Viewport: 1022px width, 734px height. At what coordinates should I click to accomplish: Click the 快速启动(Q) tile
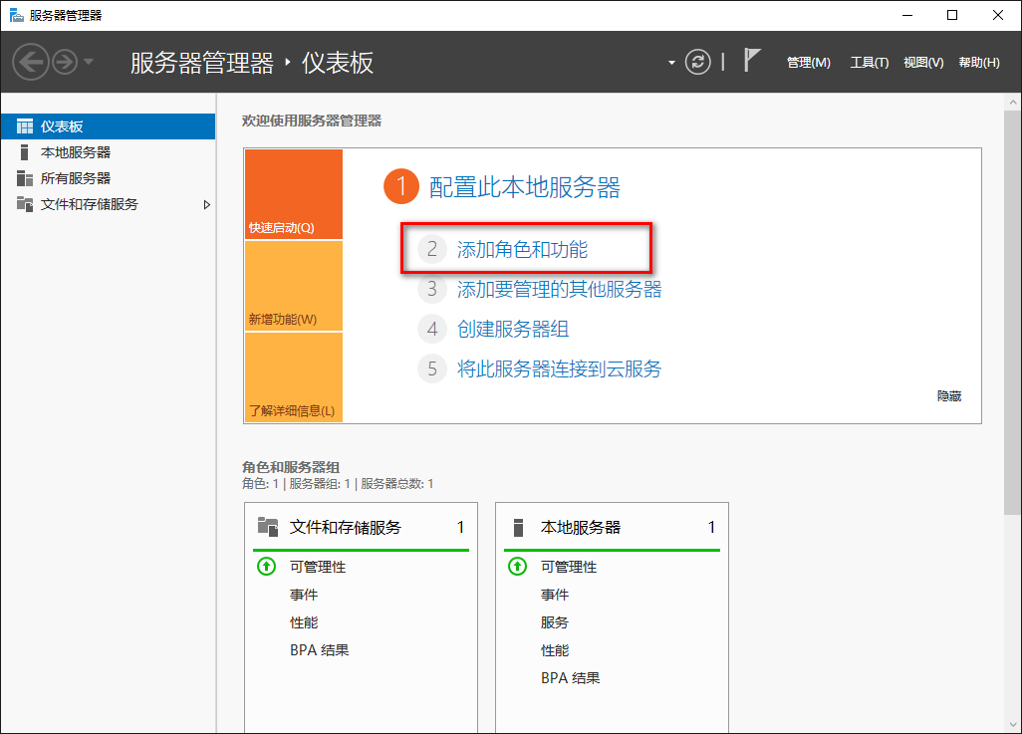tap(294, 194)
